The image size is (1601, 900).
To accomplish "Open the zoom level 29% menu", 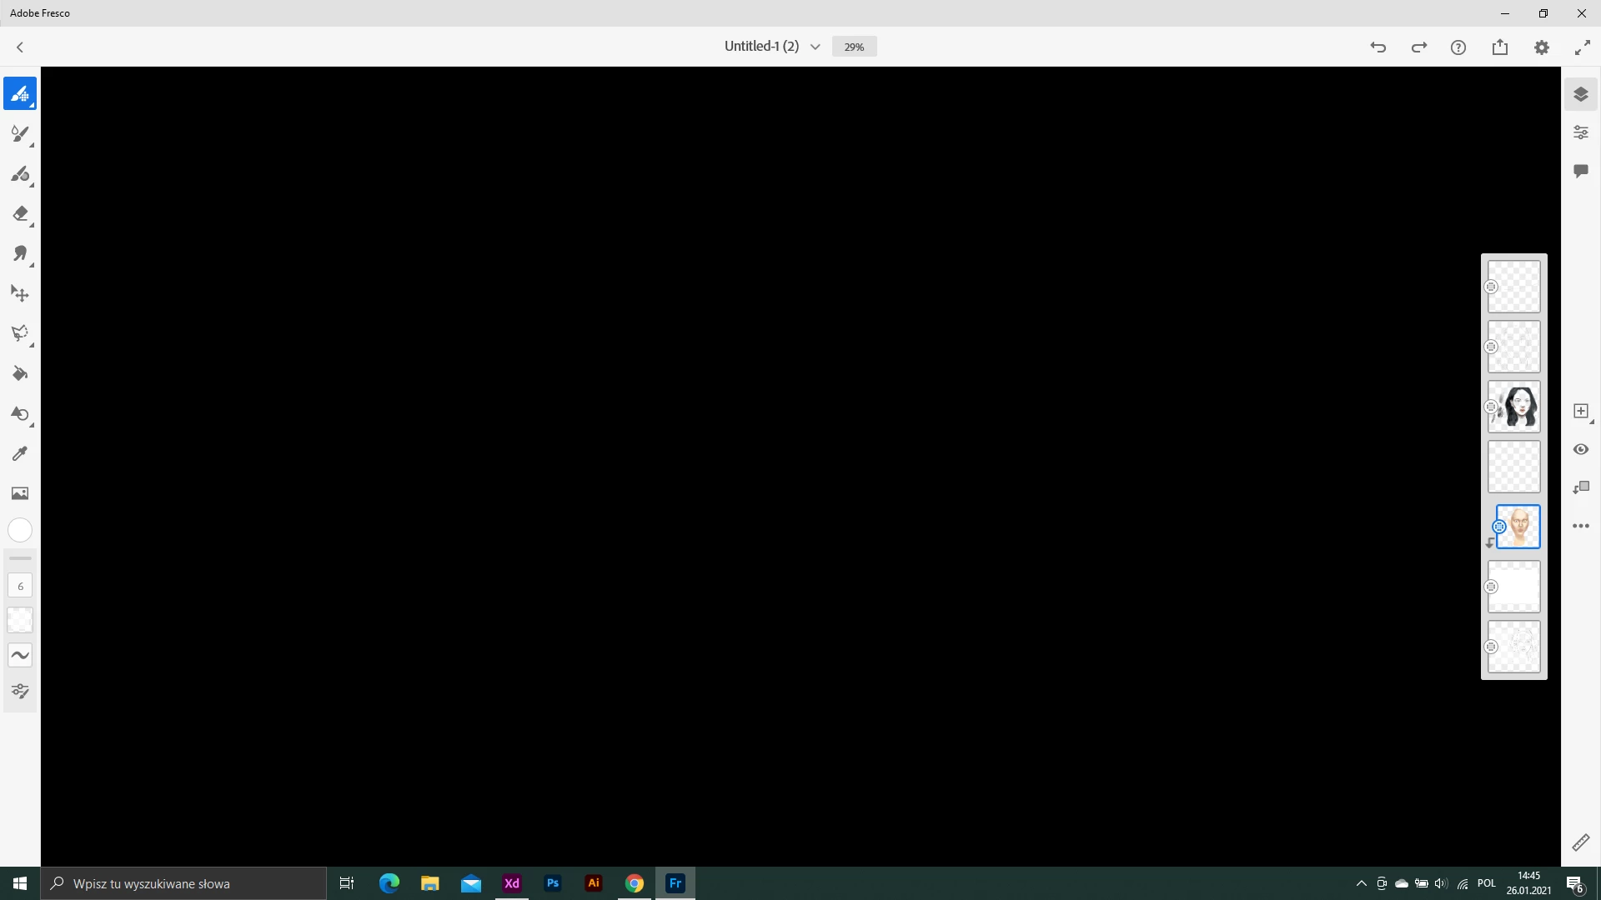I will pyautogui.click(x=854, y=47).
